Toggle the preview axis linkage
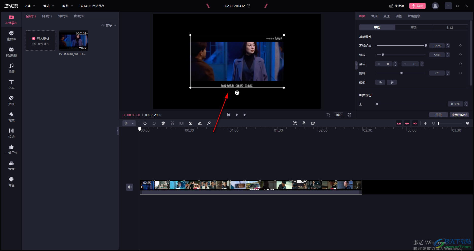Screen dimensions: 474x251 (415, 123)
